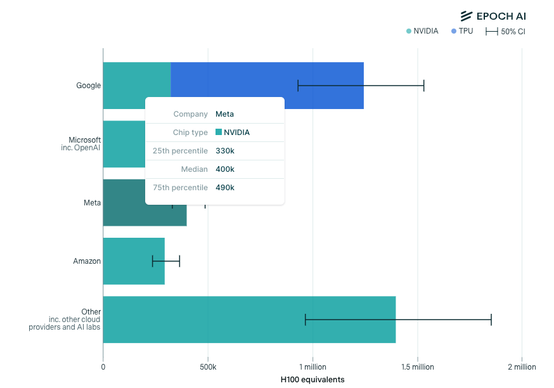Image resolution: width=554 pixels, height=388 pixels.
Task: Click the EPOCH AI wordmark
Action: pos(501,16)
